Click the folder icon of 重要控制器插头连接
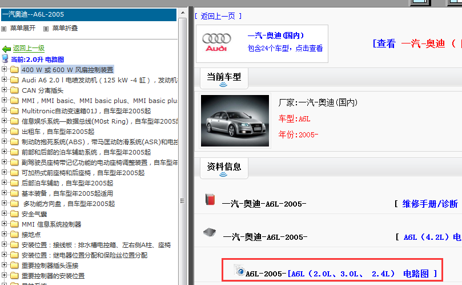The image size is (462, 285). (14, 265)
